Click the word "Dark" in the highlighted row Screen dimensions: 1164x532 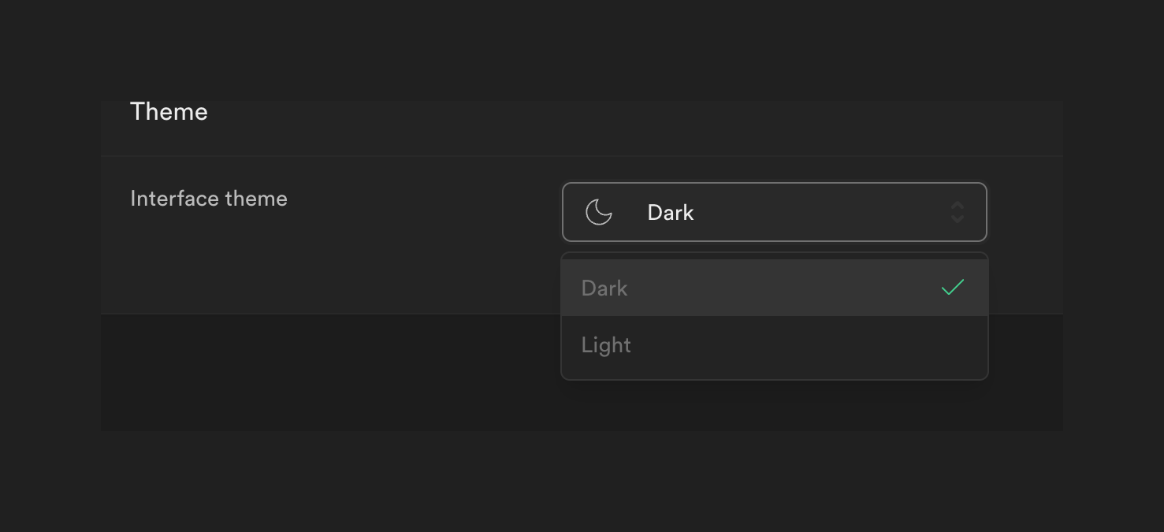(604, 288)
